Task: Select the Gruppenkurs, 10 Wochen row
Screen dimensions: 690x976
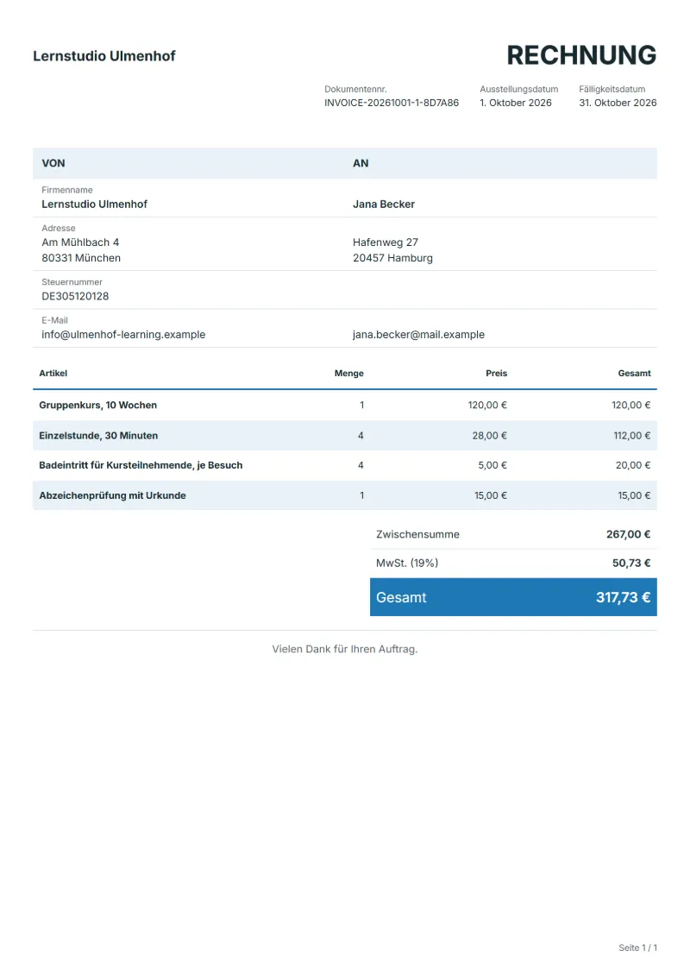Action: [x=345, y=406]
